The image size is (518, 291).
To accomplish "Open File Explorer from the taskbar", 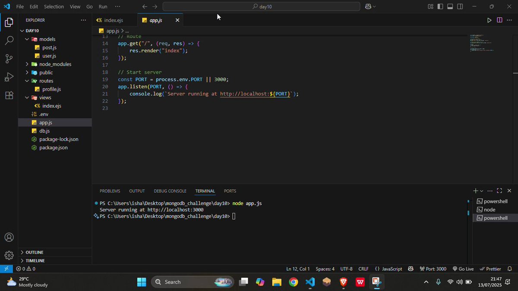I will coord(277,282).
